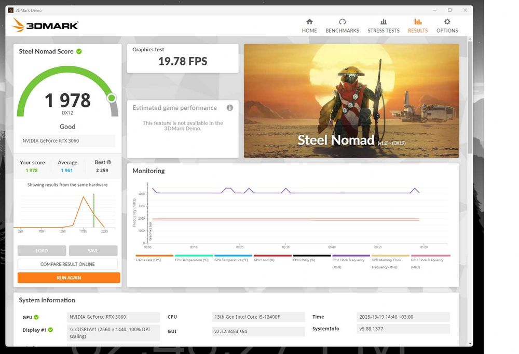
Task: Click green check icon next to GPU label
Action: 36,317
